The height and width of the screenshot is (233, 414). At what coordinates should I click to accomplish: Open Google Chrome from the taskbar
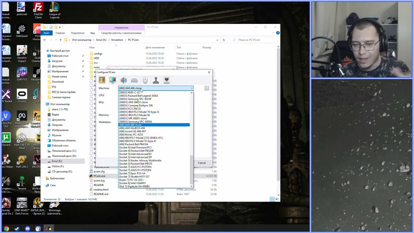[6, 229]
